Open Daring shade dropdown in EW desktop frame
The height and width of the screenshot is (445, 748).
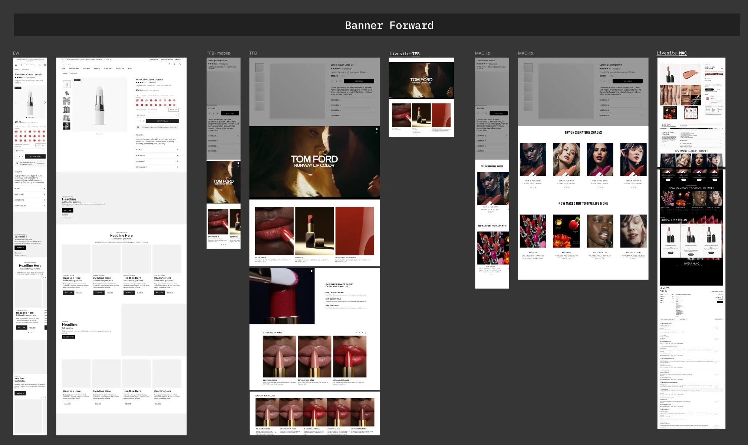(157, 115)
